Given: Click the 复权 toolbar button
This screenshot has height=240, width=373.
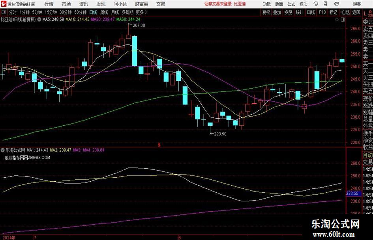Looking at the screenshot, I should tap(266, 12).
